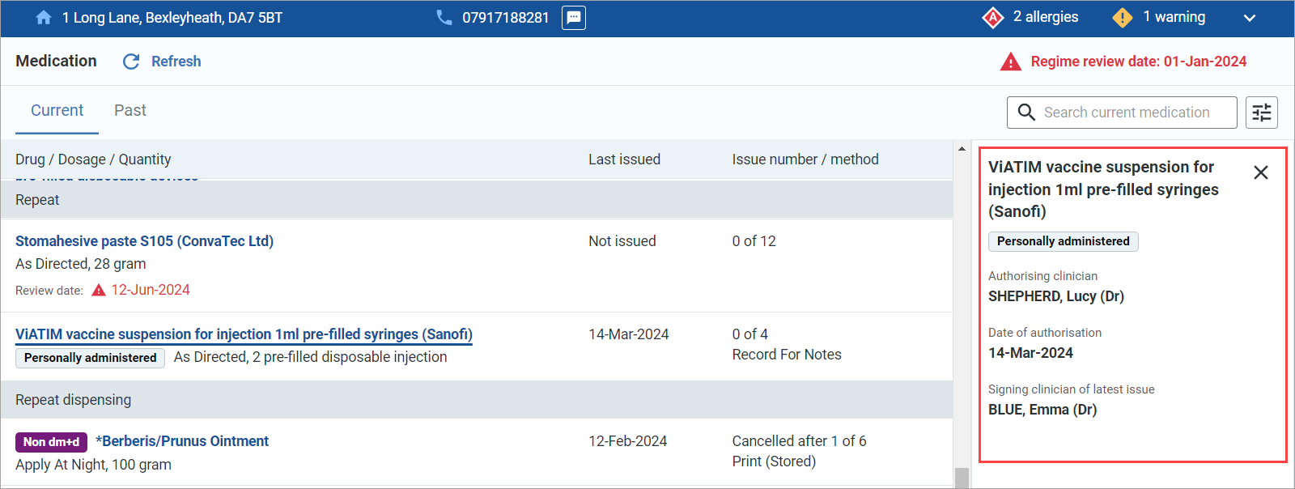Viewport: 1295px width, 489px height.
Task: Click the 0 of 4 issue number
Action: coord(750,334)
